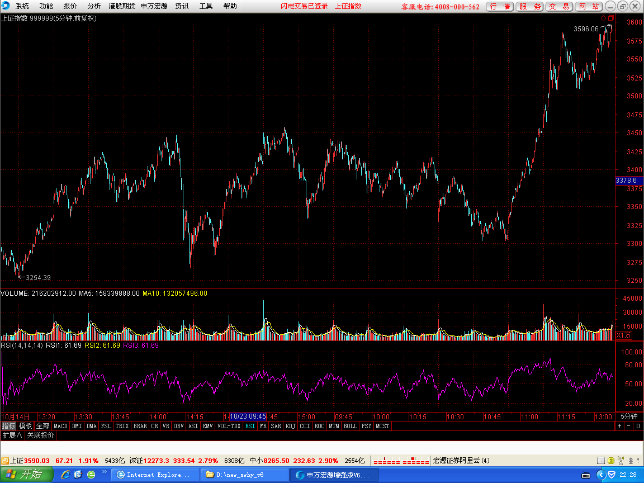Click the second quick launch icon
The width and height of the screenshot is (644, 483).
[x=78, y=475]
